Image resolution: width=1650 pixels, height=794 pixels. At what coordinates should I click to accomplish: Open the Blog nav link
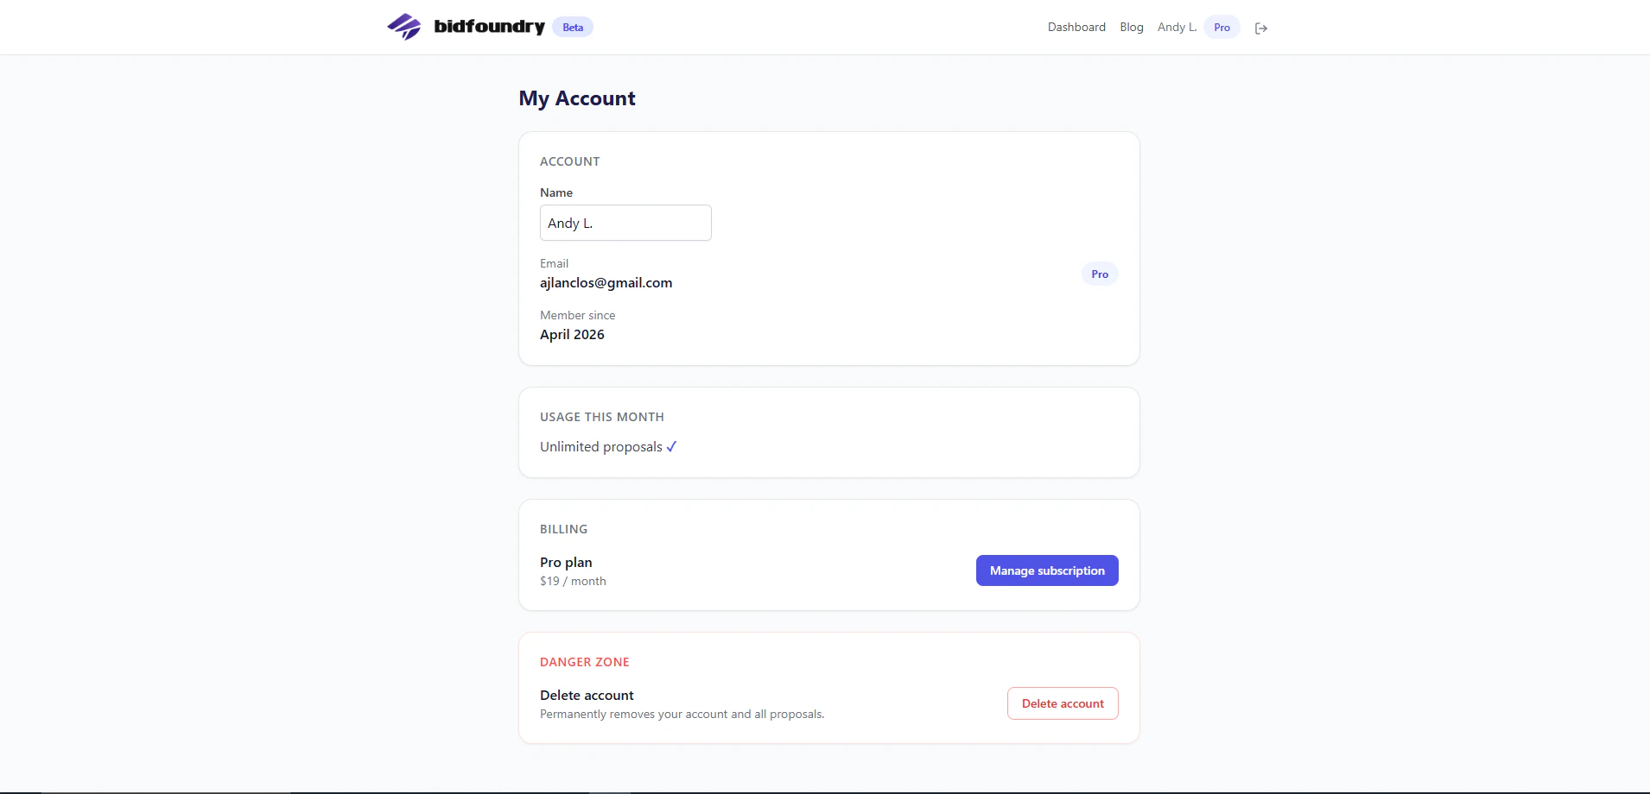[1132, 27]
